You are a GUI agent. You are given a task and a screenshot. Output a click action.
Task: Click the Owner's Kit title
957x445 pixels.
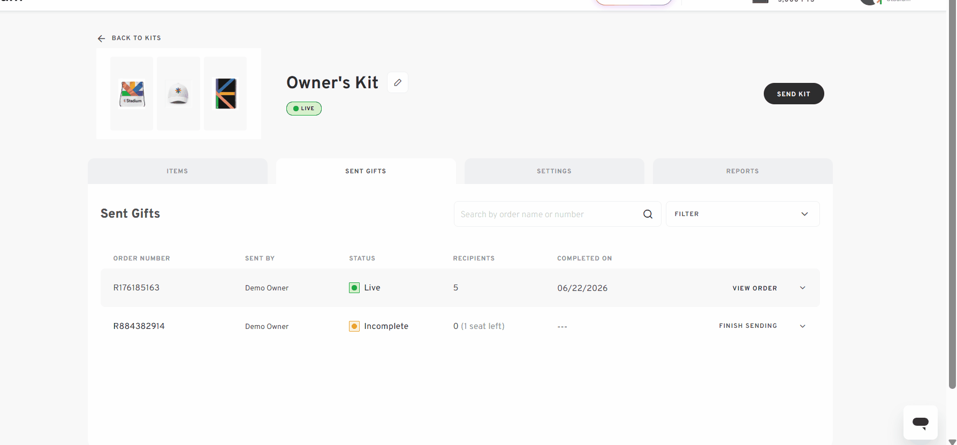(x=332, y=82)
